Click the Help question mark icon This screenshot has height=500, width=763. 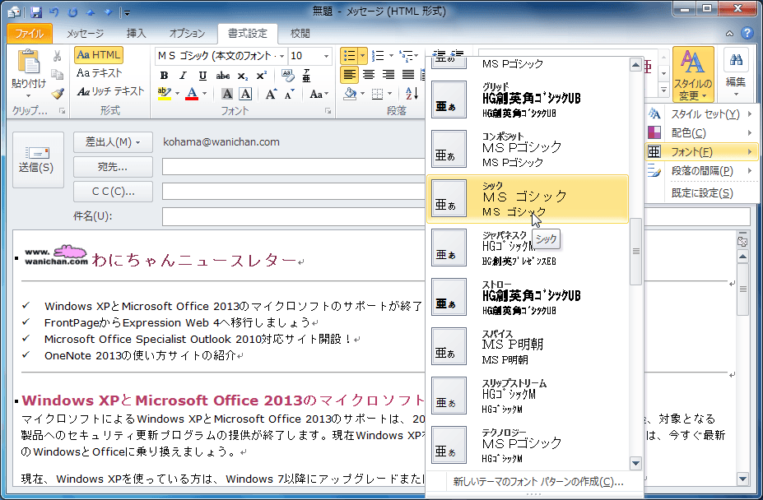coord(747,33)
